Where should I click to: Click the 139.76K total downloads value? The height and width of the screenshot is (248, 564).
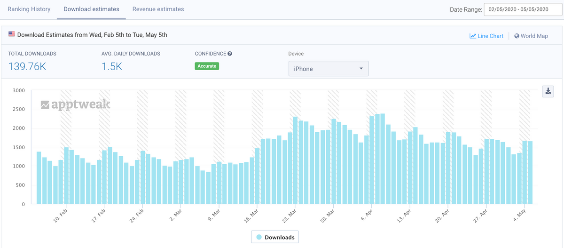[x=27, y=66]
